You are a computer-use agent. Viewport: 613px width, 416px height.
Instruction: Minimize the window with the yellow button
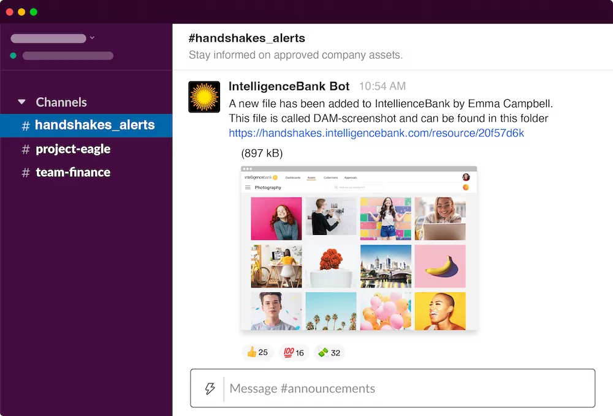(x=21, y=12)
